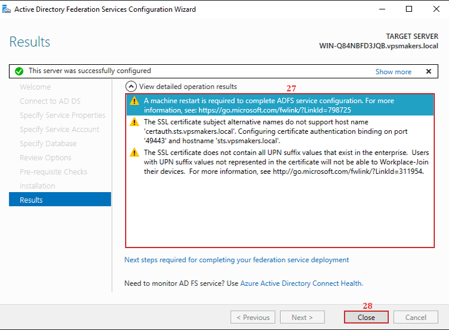Select the SSL certificate subject alternative names message

pyautogui.click(x=280, y=131)
